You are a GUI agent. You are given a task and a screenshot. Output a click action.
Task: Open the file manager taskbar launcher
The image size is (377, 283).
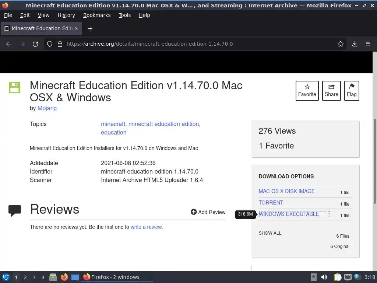[53, 277]
